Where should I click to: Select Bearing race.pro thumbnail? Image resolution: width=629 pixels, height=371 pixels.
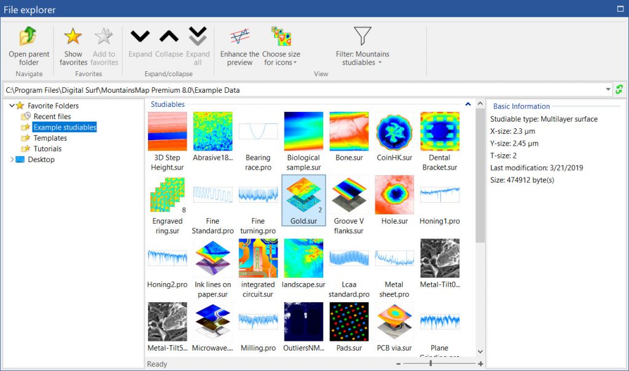(x=258, y=131)
